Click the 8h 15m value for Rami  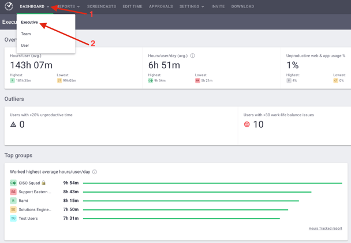click(x=71, y=201)
